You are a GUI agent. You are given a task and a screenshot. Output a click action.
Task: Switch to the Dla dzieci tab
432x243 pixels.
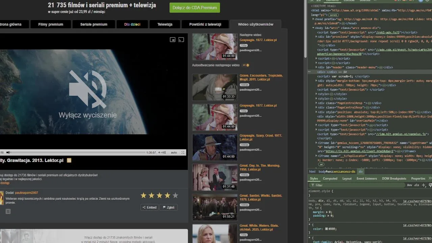132,24
